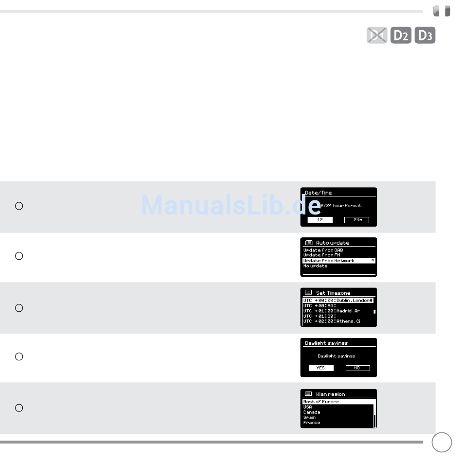462x462 pixels.
Task: Click the crossed-out model badge icon
Action: point(377,35)
